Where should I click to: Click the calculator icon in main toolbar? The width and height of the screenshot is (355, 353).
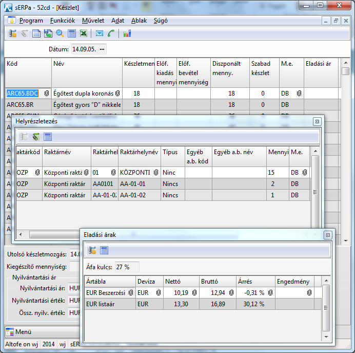coord(72,33)
